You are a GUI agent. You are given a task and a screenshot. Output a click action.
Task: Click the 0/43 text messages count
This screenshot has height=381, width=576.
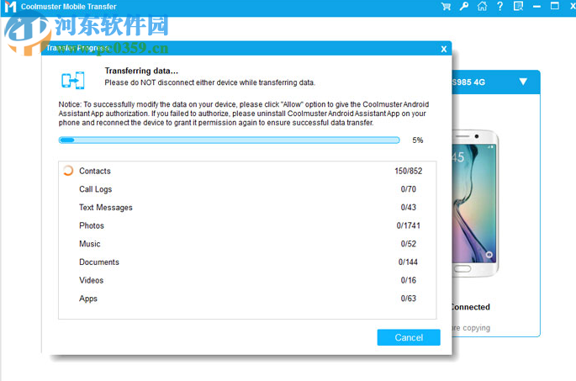coord(408,207)
